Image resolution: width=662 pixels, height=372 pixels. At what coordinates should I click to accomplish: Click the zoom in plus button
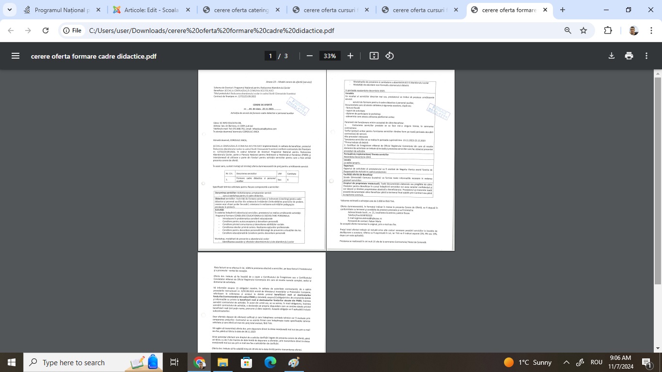[350, 56]
